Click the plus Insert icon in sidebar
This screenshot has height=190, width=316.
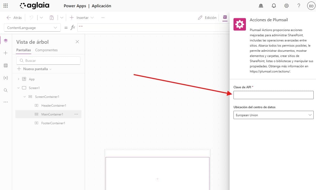coord(6,53)
